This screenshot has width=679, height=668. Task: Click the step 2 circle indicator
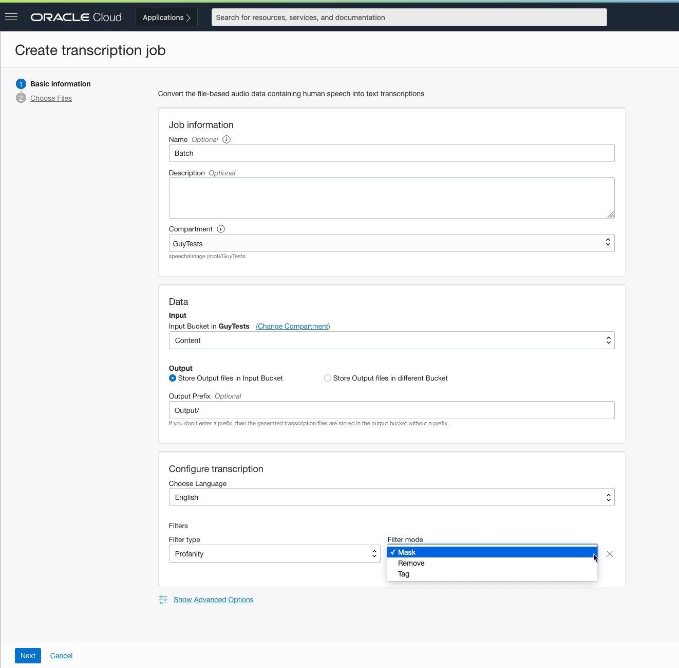(x=21, y=98)
